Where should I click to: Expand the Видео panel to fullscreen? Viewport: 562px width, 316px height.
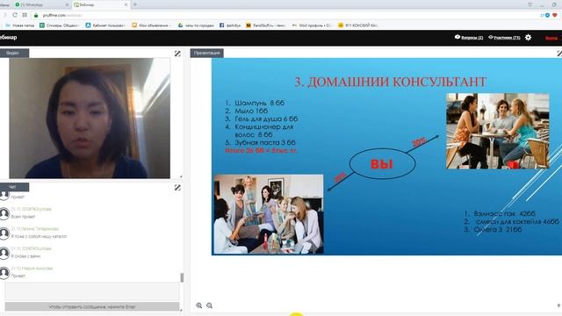[177, 54]
